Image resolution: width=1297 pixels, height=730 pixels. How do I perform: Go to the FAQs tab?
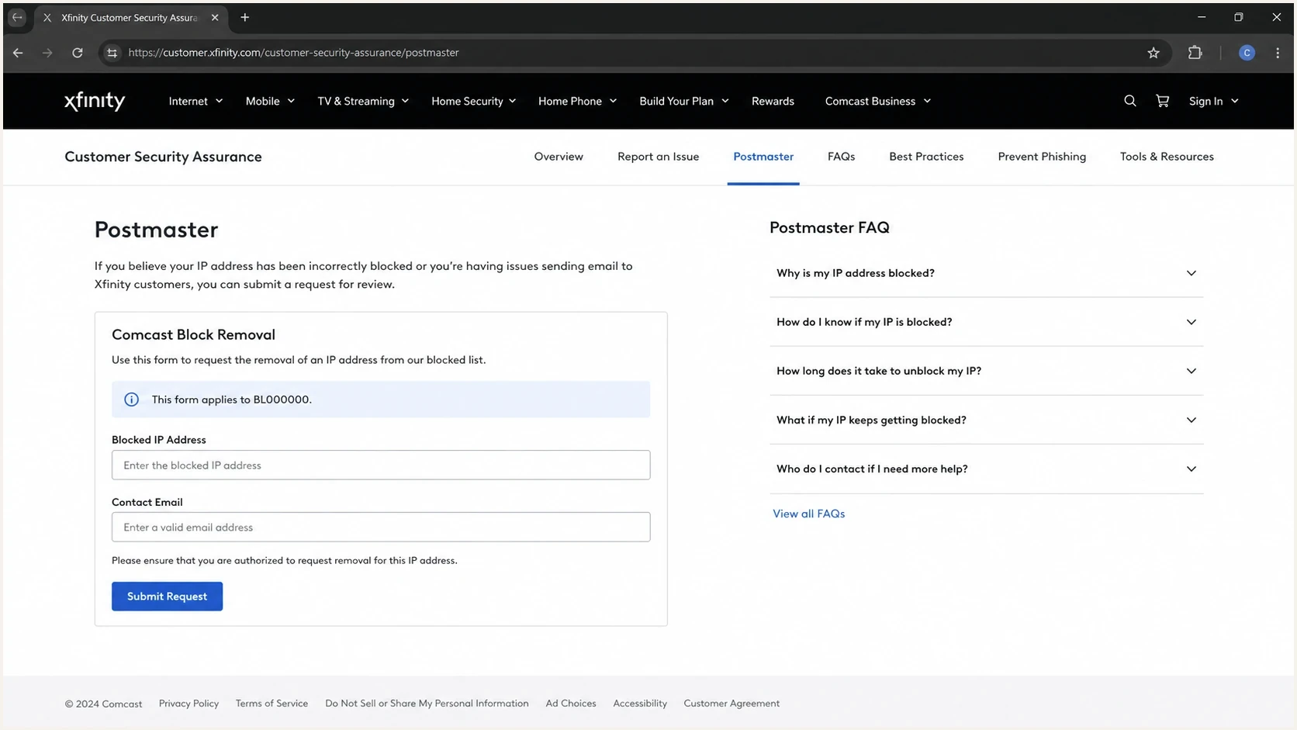841,157
